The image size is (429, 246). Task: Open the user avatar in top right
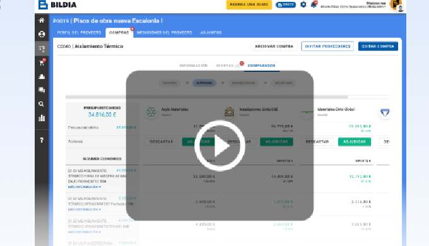point(396,5)
